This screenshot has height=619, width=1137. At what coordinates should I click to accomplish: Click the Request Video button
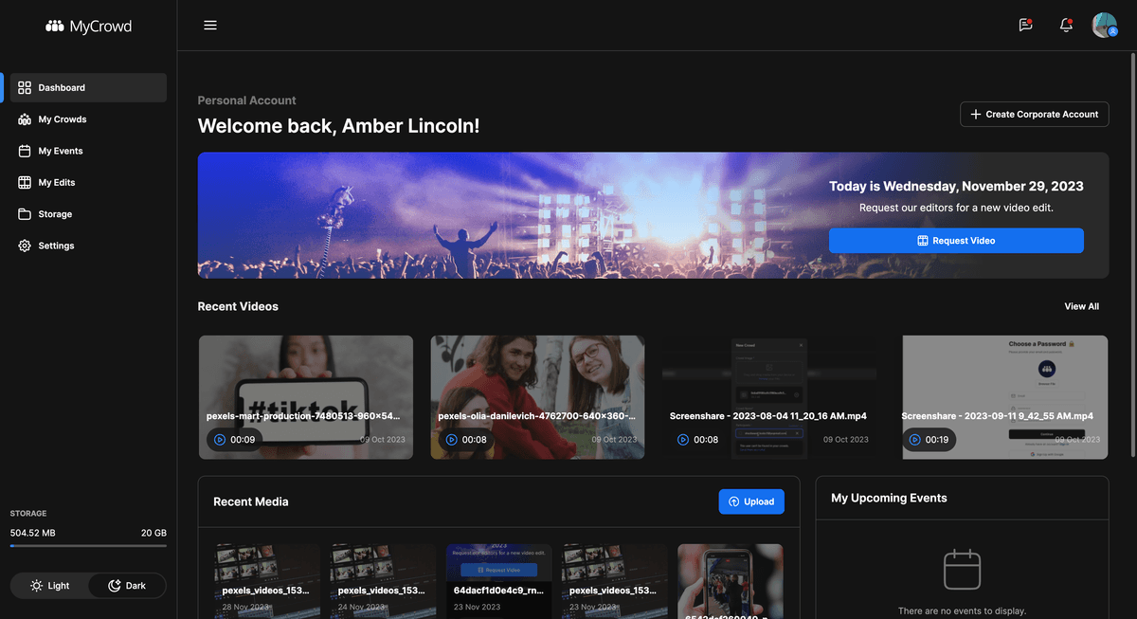[956, 241]
